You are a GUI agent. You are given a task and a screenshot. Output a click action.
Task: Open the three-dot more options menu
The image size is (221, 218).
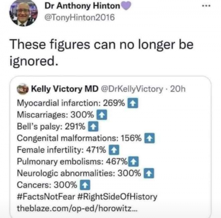pyautogui.click(x=206, y=6)
